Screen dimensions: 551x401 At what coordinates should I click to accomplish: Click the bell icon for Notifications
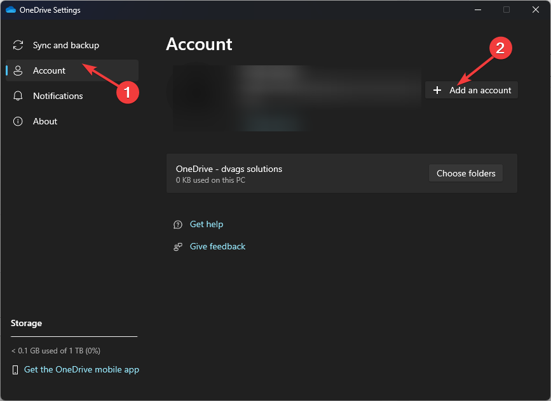[x=18, y=96]
